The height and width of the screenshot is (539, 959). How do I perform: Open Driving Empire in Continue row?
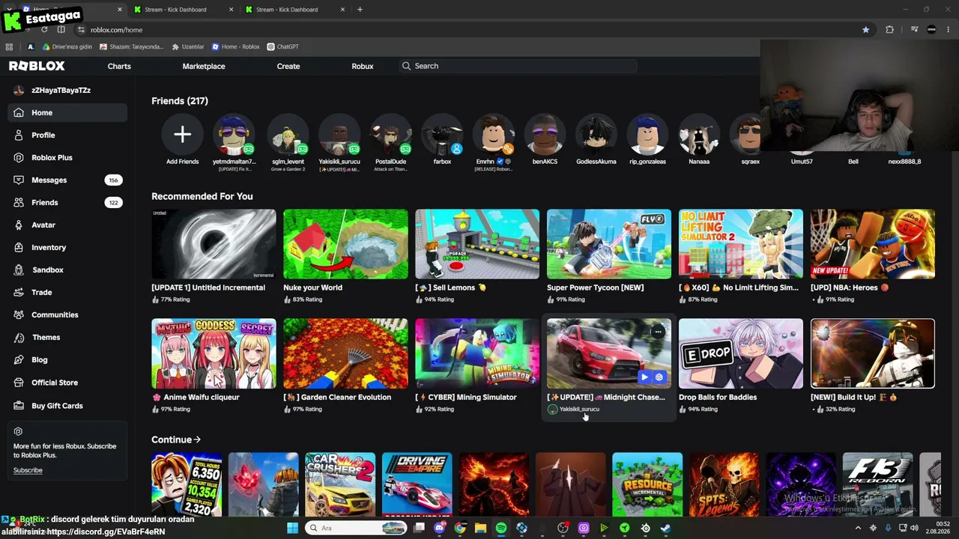(x=417, y=485)
